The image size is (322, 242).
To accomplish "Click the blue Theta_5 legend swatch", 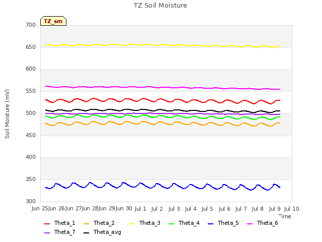I will (x=210, y=224).
